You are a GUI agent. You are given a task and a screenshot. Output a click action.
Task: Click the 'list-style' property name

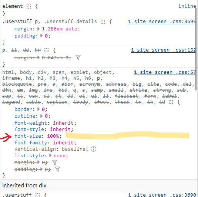pyautogui.click(x=29, y=156)
